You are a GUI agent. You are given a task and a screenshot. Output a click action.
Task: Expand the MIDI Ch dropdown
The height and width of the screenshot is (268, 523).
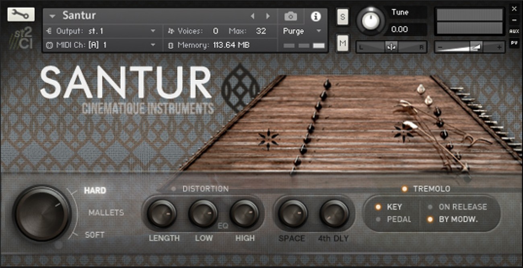[153, 45]
